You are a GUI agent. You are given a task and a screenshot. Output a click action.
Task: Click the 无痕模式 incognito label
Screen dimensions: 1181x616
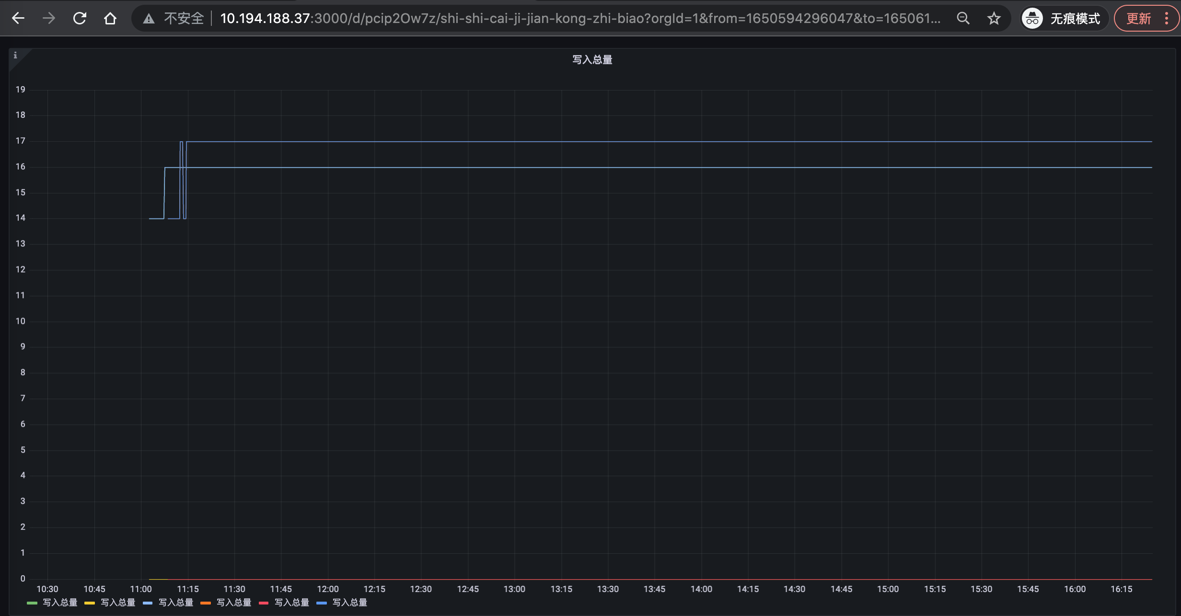tap(1075, 19)
